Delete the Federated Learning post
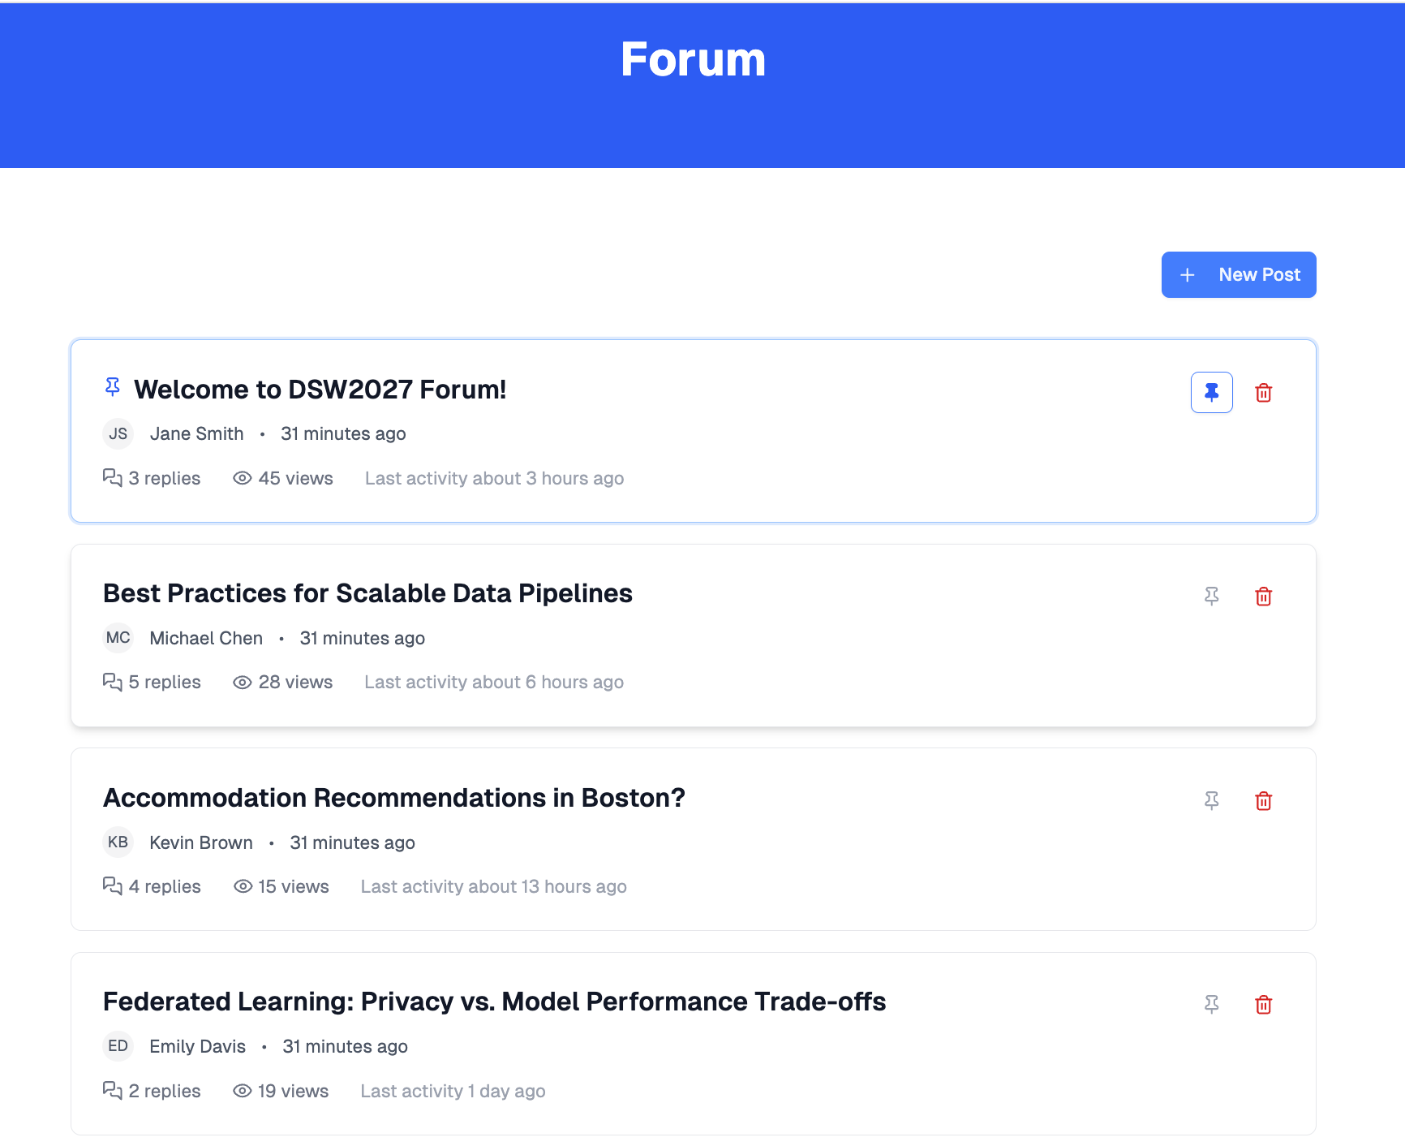This screenshot has height=1146, width=1405. click(1263, 1005)
